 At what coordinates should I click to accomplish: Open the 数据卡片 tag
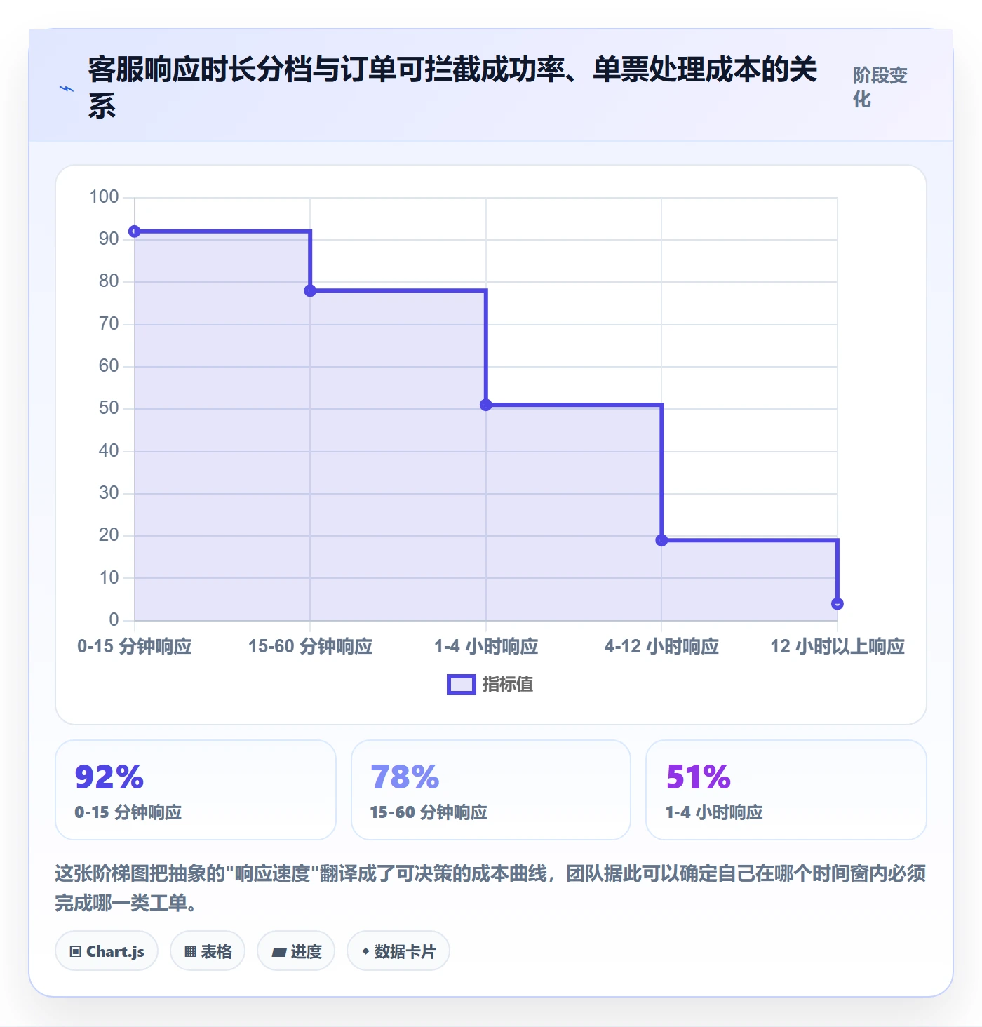pyautogui.click(x=398, y=951)
